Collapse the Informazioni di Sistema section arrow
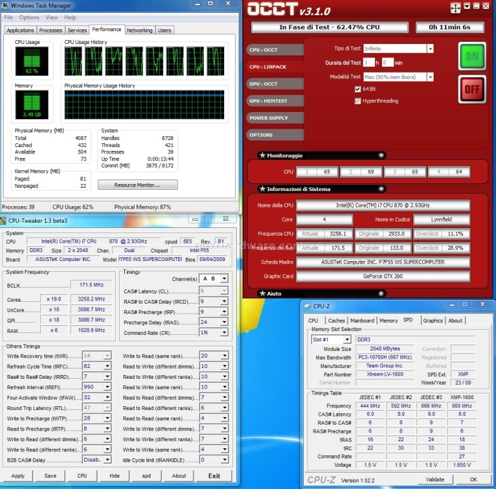Image resolution: width=496 pixels, height=489 pixels. (x=381, y=189)
